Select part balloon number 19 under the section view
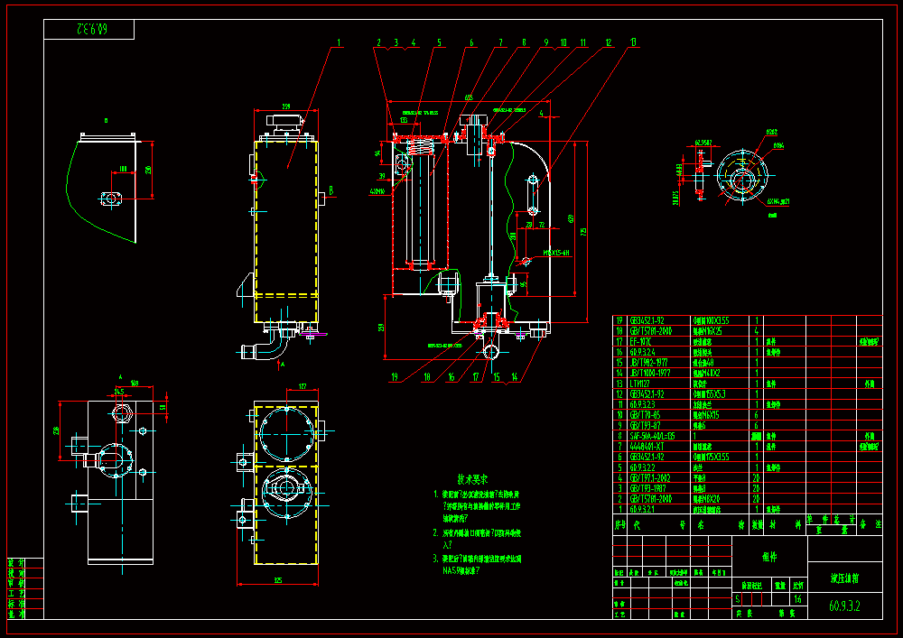Viewport: 903px width, 638px height. point(396,377)
